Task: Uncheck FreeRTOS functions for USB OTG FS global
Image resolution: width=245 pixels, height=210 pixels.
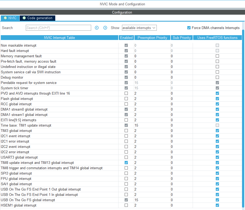Action: tap(217, 200)
